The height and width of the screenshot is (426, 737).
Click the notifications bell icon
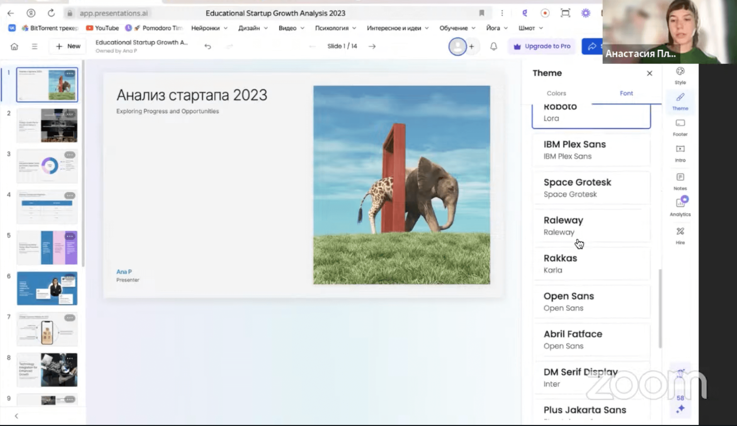coord(493,46)
